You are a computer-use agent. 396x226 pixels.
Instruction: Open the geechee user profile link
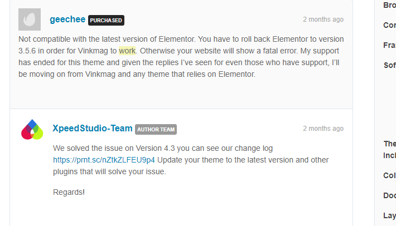point(67,19)
